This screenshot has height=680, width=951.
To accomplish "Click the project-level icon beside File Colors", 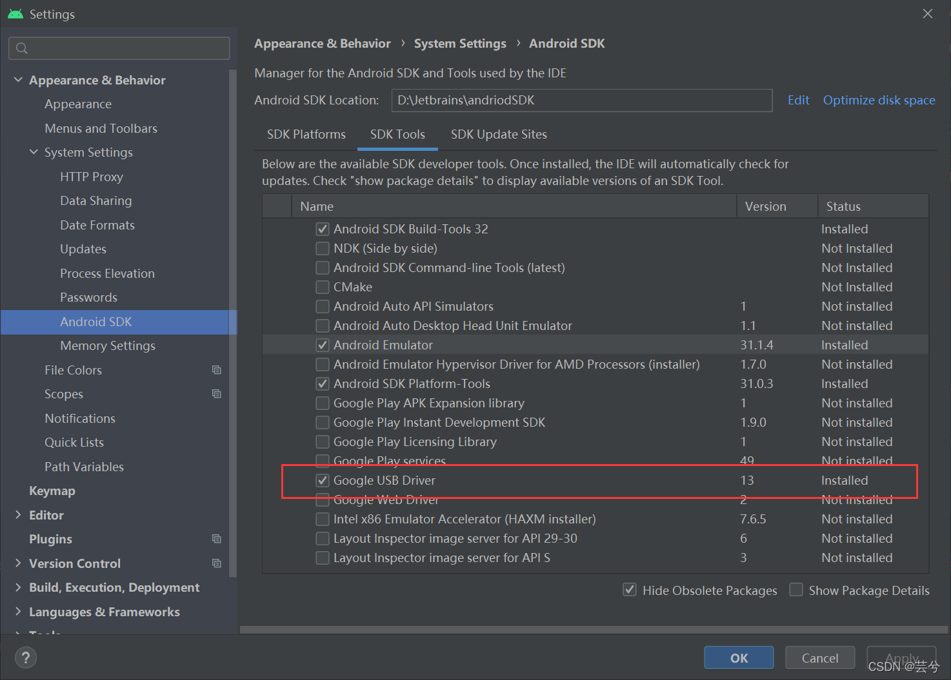I will (217, 370).
